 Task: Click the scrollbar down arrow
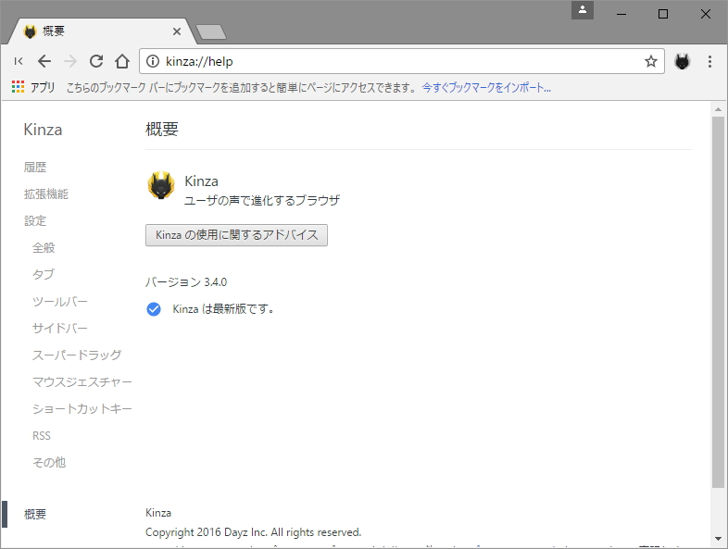click(718, 539)
